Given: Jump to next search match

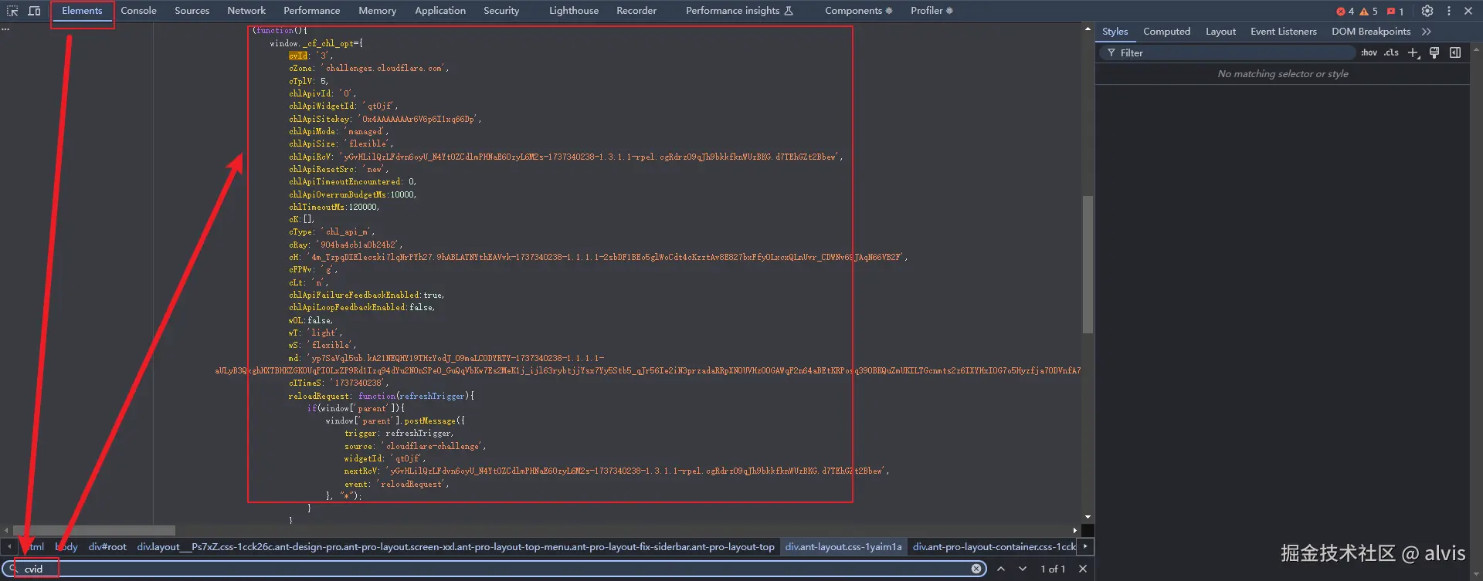Looking at the screenshot, I should tap(1023, 569).
